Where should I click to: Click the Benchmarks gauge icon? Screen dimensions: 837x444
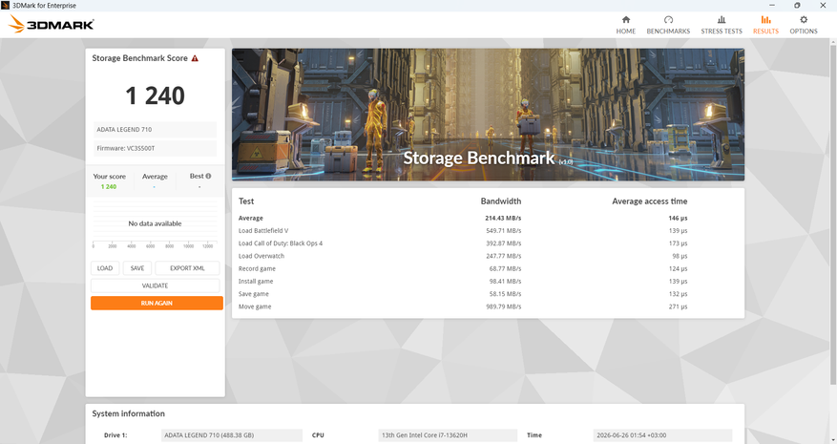[668, 20]
